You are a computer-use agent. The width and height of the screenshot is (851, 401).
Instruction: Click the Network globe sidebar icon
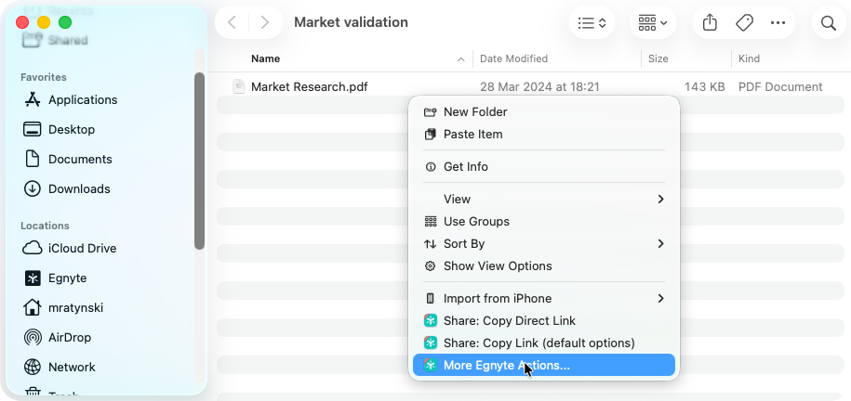pyautogui.click(x=33, y=368)
